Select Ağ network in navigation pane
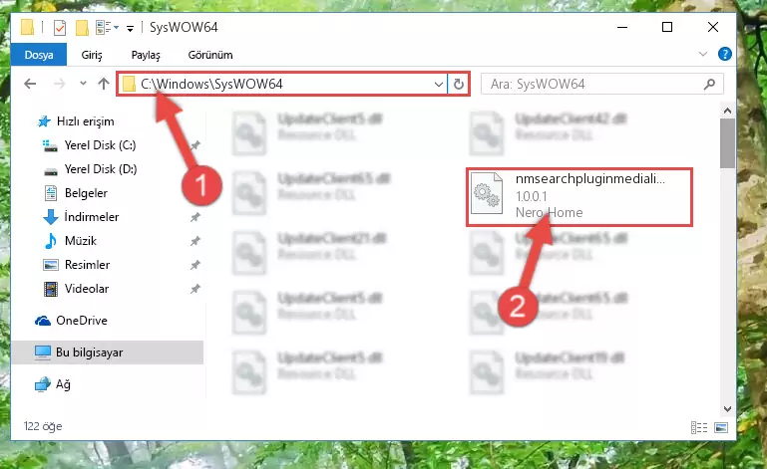Image resolution: width=767 pixels, height=469 pixels. [63, 384]
